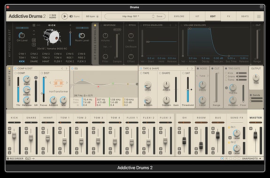The height and width of the screenshot is (178, 270).
Task: Click the red EQ band node
Action: [x=98, y=87]
